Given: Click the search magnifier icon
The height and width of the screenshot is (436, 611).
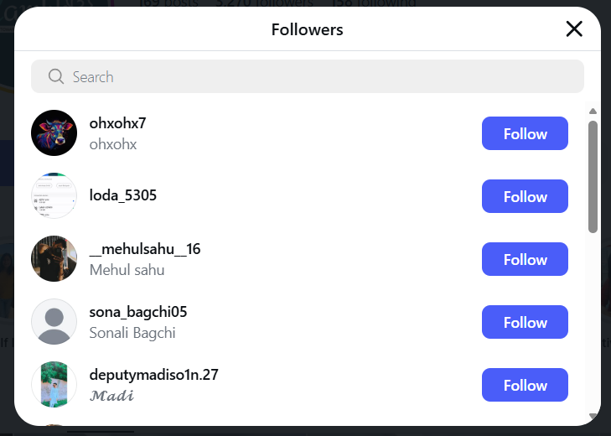Looking at the screenshot, I should [x=56, y=76].
